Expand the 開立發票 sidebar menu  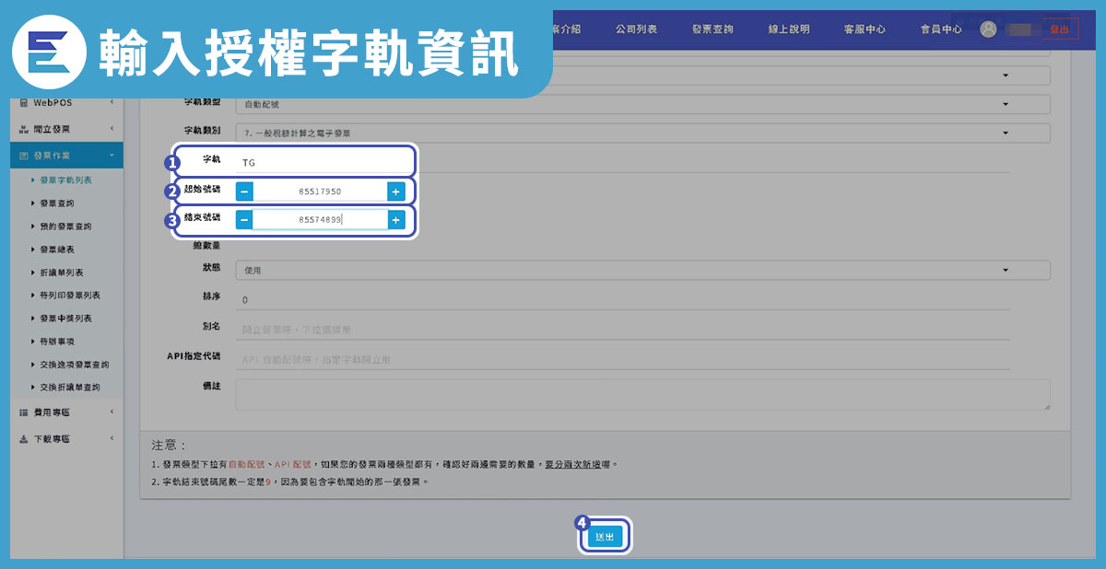point(65,129)
